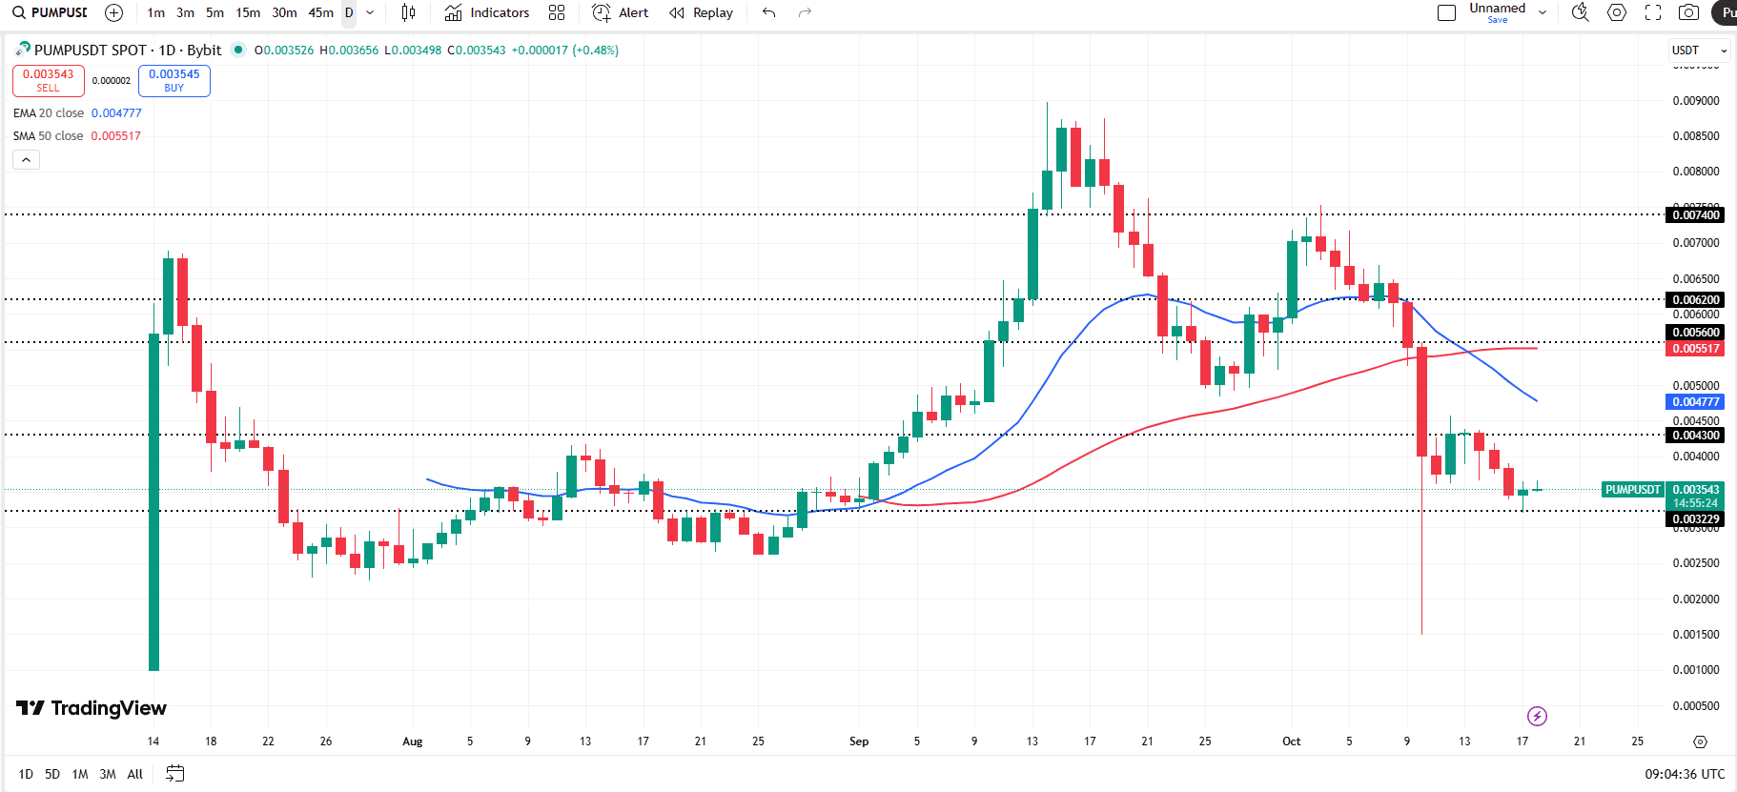
Task: Open the candlestick chart type selector
Action: tap(408, 12)
